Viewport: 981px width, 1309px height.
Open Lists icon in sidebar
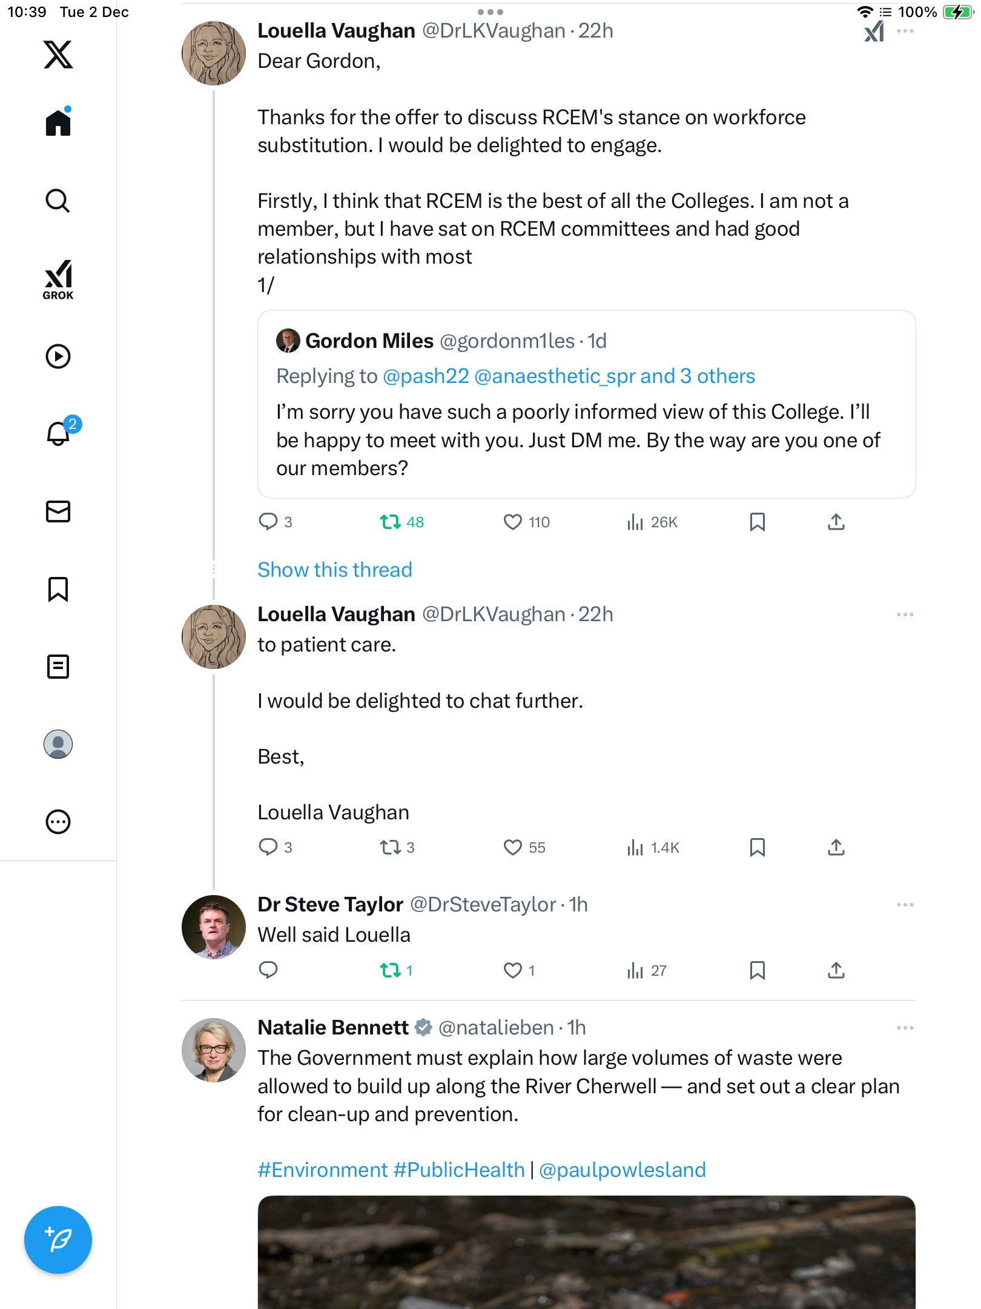pyautogui.click(x=58, y=667)
